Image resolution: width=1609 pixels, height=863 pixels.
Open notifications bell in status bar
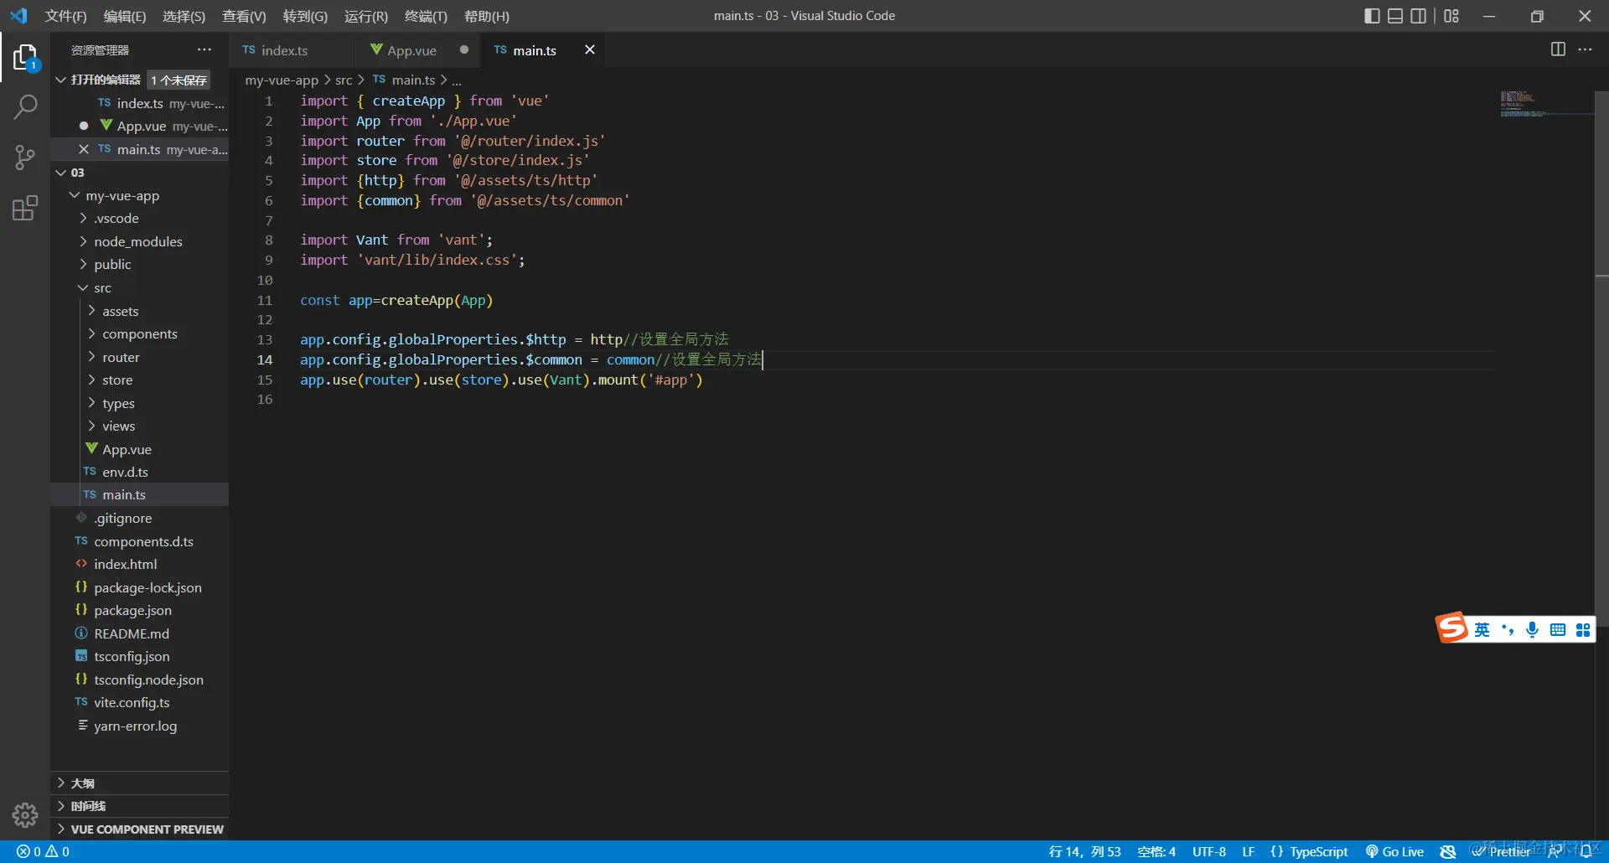tap(1586, 851)
